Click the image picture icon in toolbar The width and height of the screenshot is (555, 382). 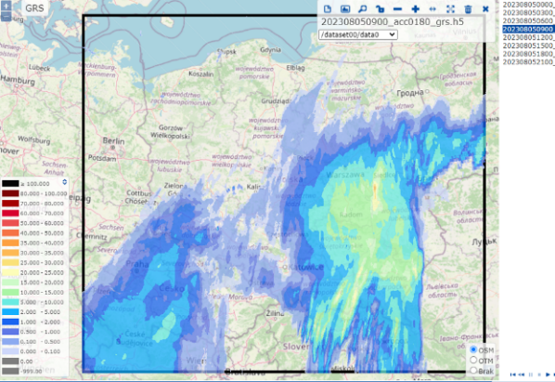coord(345,9)
